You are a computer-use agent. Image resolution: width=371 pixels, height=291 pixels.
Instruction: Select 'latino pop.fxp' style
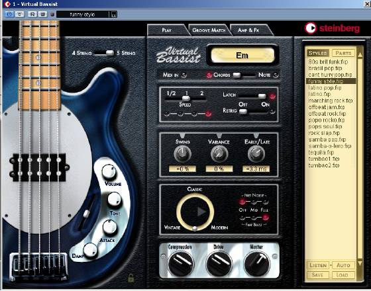(x=325, y=88)
